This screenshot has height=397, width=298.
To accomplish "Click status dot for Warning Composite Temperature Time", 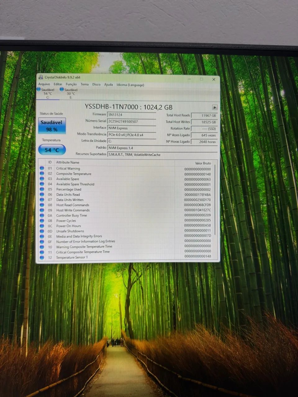I will click(x=42, y=247).
